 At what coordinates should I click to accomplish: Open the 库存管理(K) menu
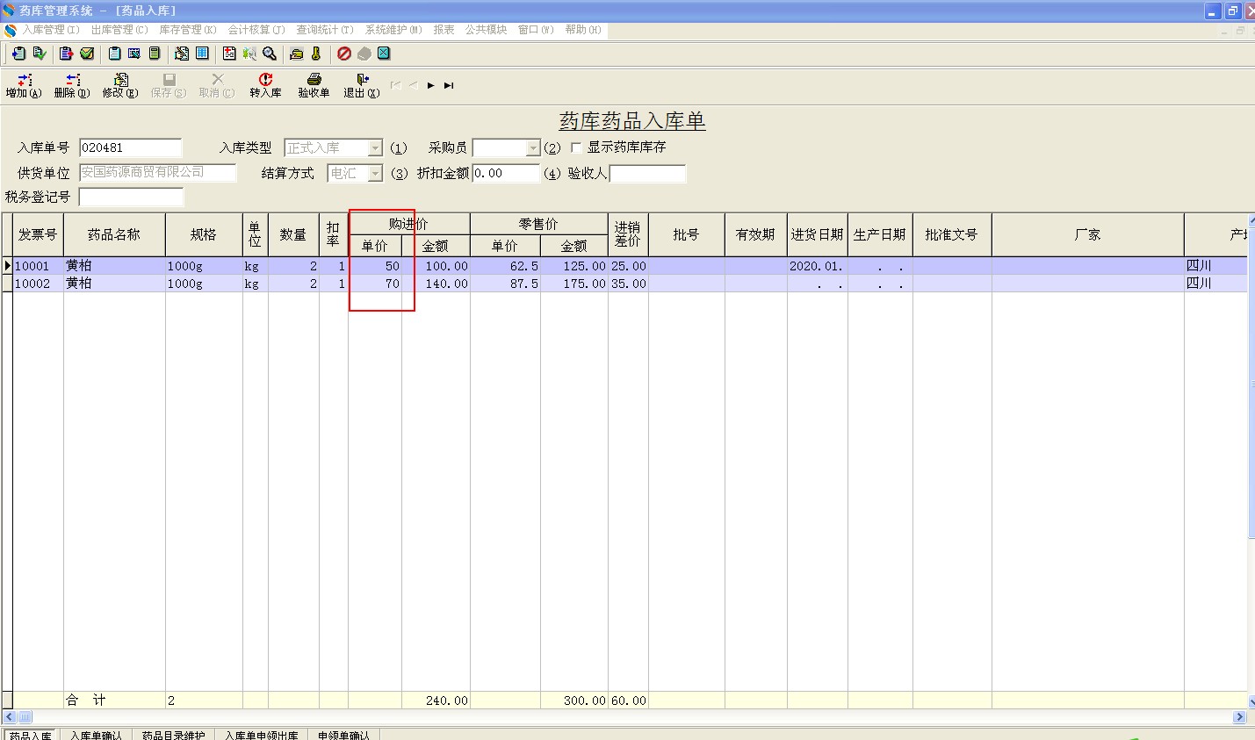click(x=188, y=30)
